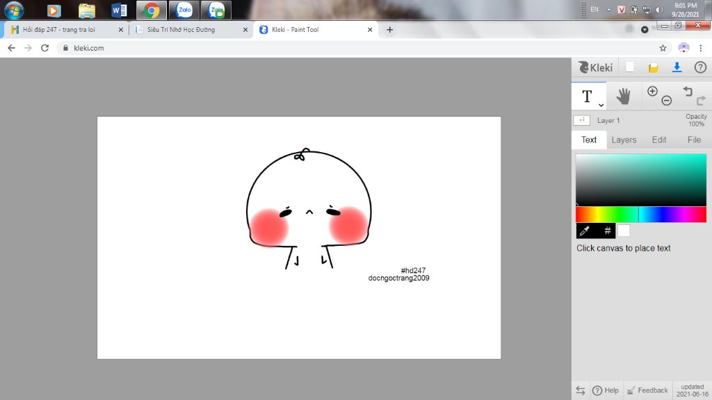
Task: Switch to the Text tab
Action: click(588, 140)
